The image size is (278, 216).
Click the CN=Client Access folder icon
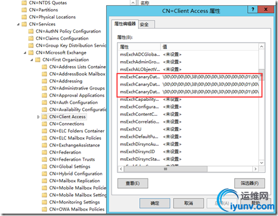pyautogui.click(x=44, y=117)
